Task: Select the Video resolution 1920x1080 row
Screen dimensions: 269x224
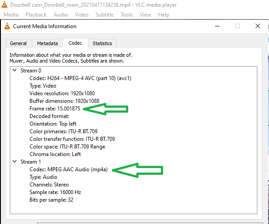Action: pyautogui.click(x=62, y=93)
